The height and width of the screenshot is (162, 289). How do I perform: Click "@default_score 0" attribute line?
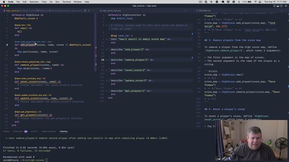click(x=26, y=18)
